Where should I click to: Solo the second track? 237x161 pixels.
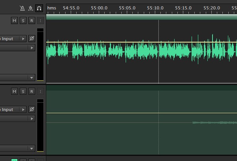click(23, 92)
